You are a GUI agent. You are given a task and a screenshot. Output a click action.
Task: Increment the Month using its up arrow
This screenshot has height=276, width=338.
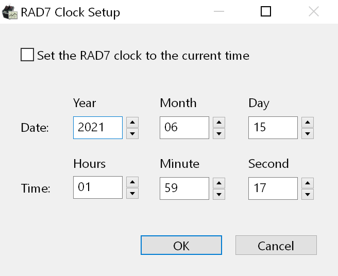[219, 122]
